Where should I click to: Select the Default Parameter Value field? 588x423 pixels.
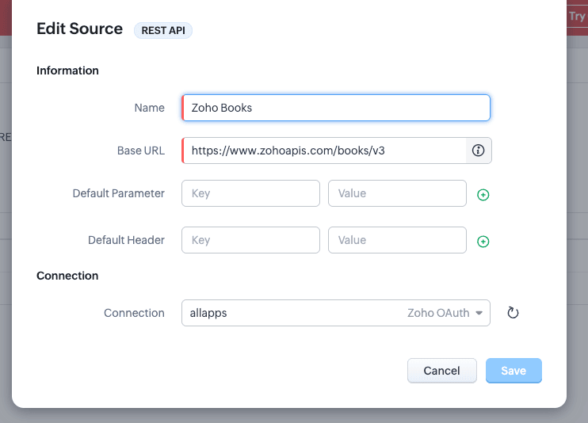tap(397, 193)
